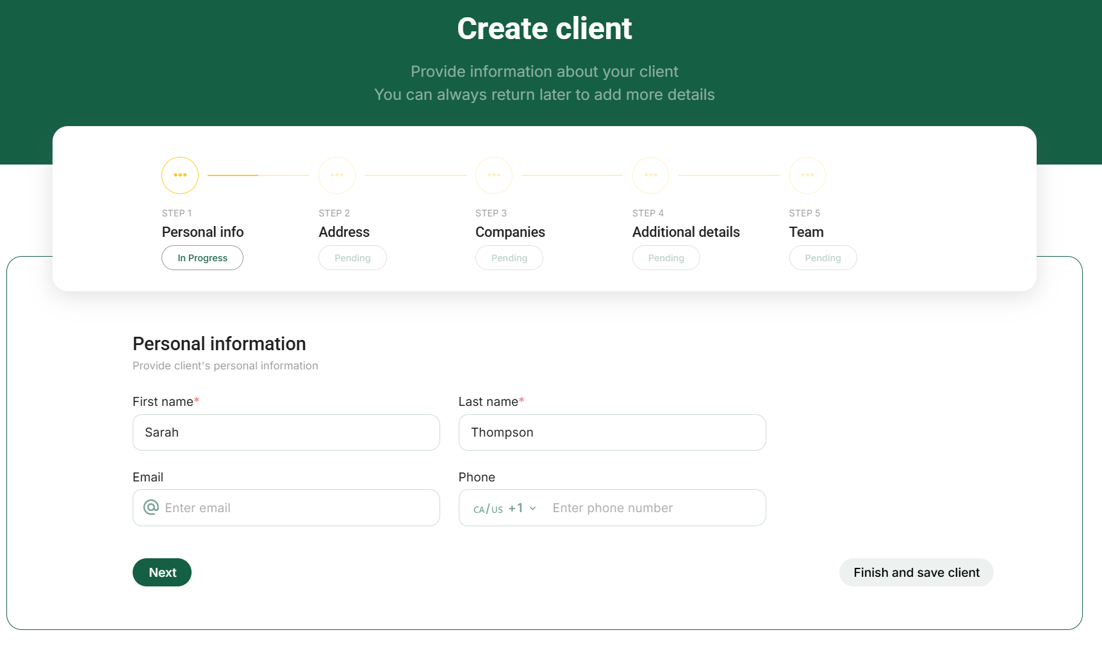Go to the Companies step
This screenshot has width=1102, height=653.
click(510, 232)
